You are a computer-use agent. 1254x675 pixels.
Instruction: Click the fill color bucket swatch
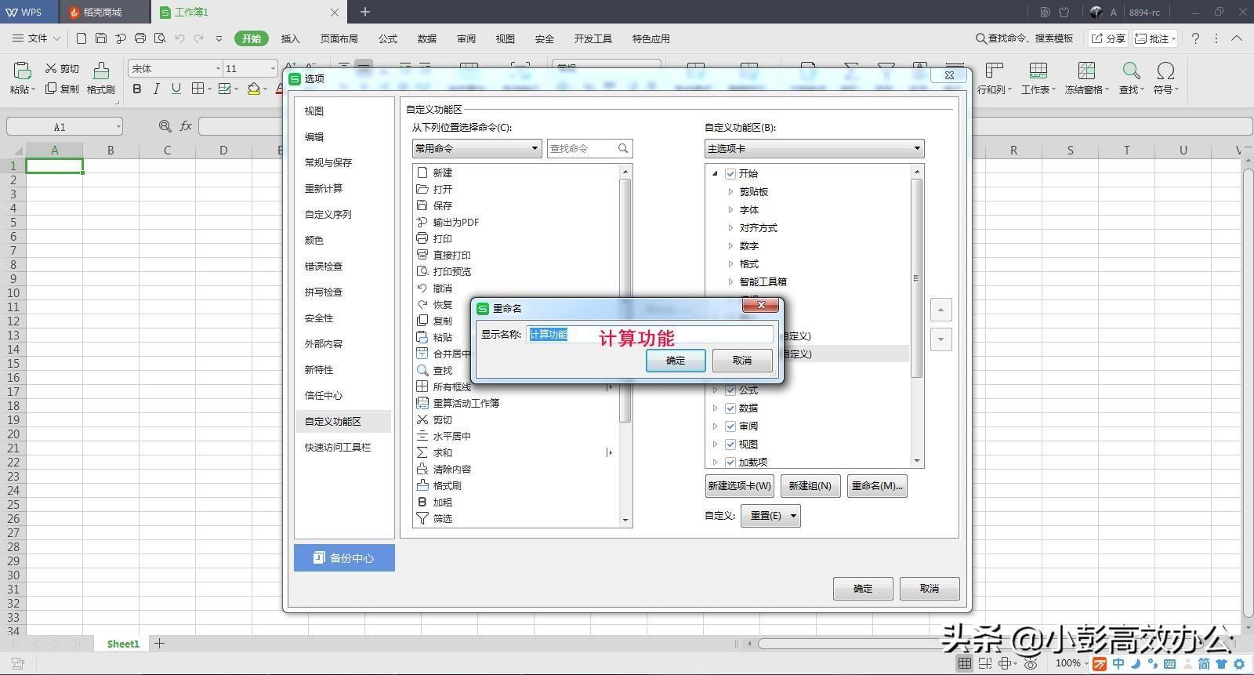coord(253,89)
